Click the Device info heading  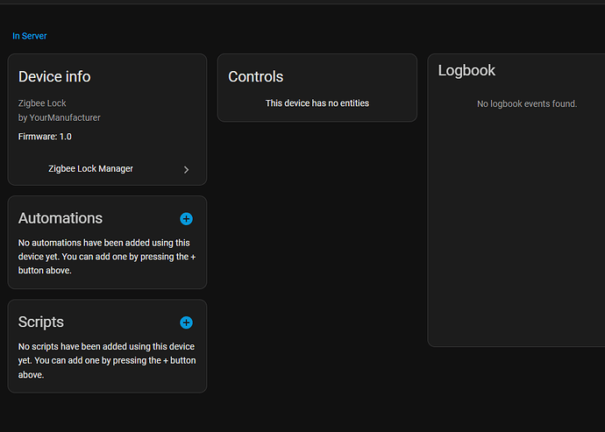click(x=54, y=77)
